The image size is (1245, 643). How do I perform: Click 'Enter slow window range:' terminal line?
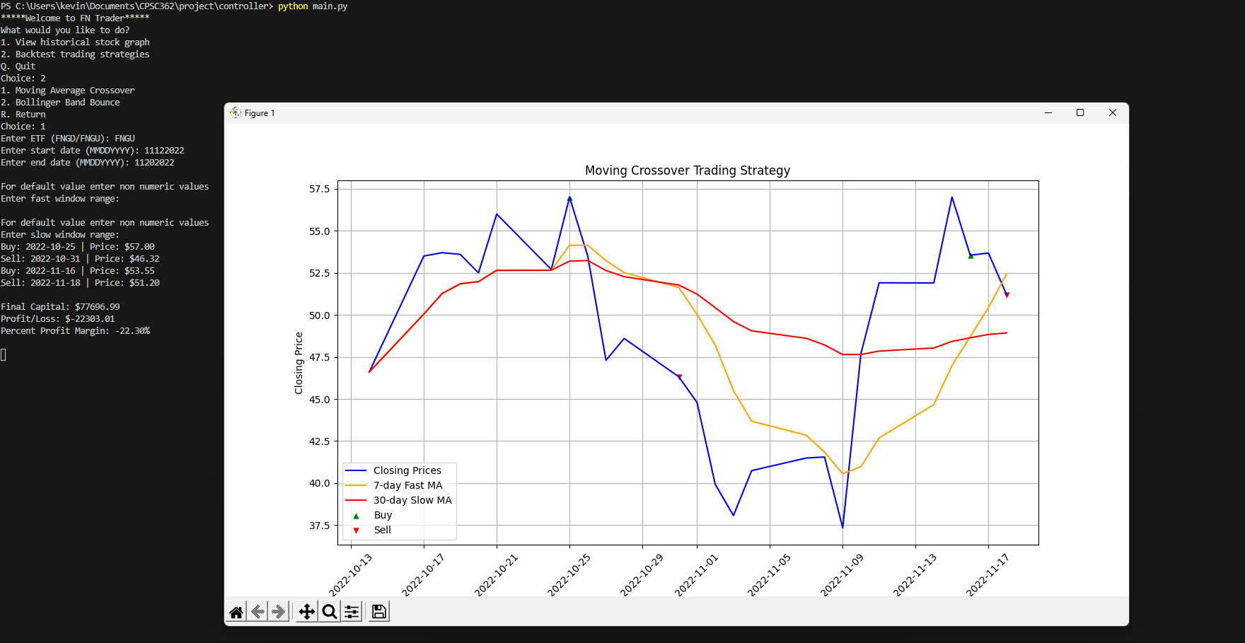(60, 235)
